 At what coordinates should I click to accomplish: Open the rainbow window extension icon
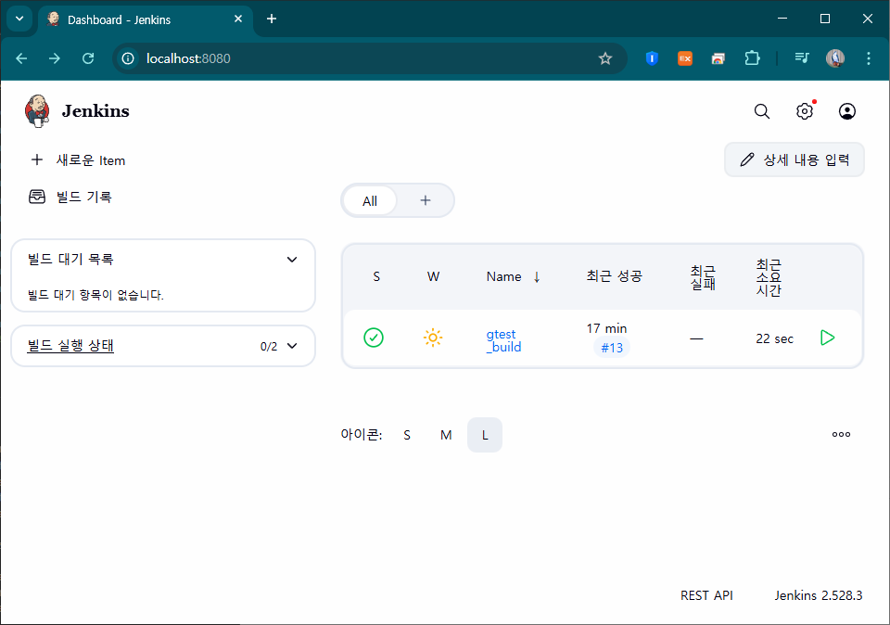718,58
